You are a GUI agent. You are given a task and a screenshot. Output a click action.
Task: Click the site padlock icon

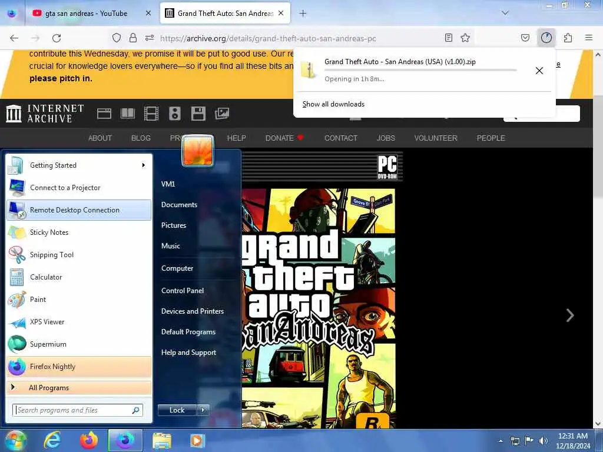point(133,38)
